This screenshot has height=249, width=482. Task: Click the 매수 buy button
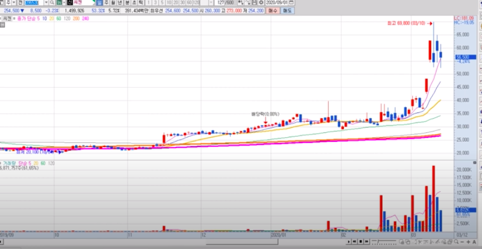pyautogui.click(x=273, y=10)
